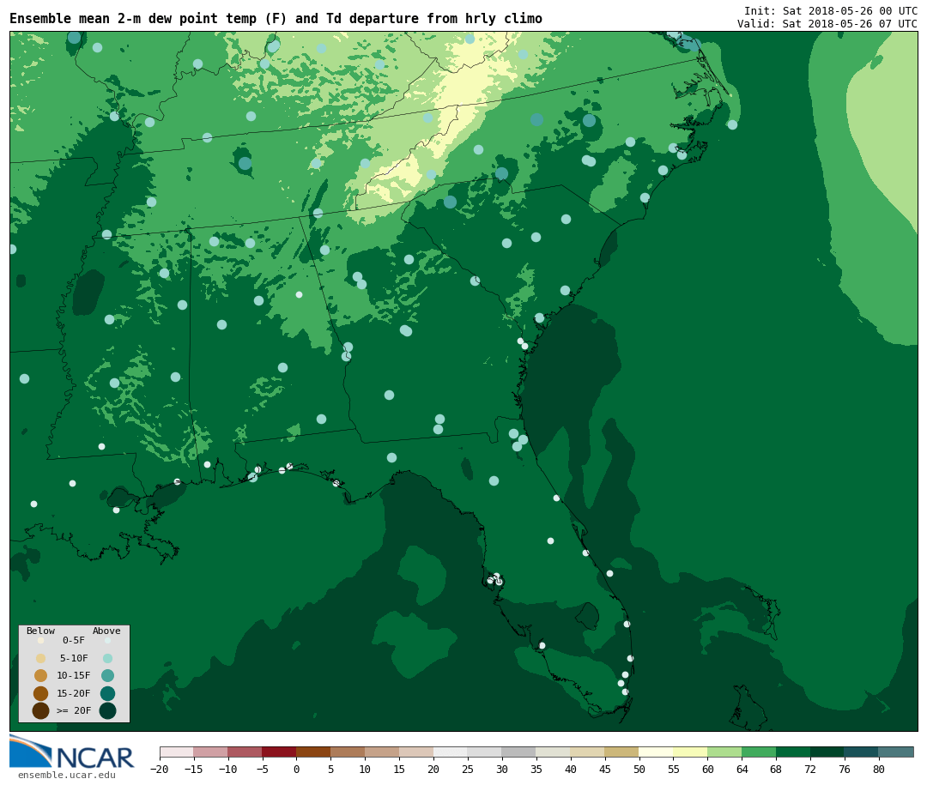This screenshot has width=927, height=785.
Task: Click the dark red -5 to 0 colorbar segment
Action: pyautogui.click(x=279, y=752)
